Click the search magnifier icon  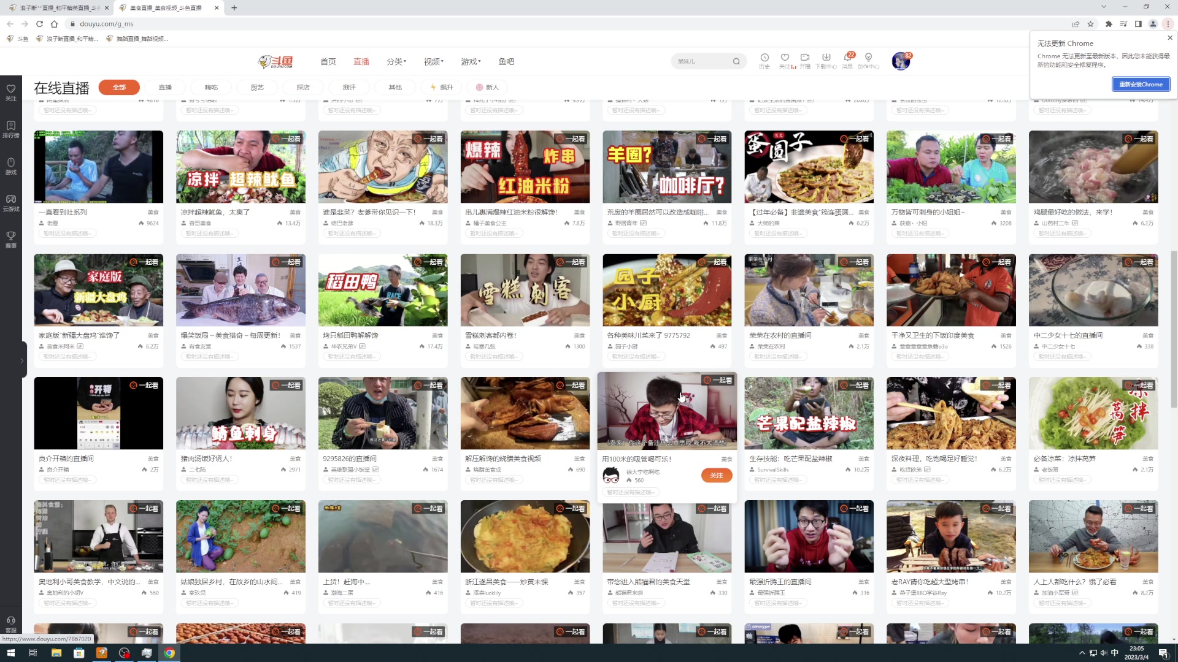[736, 61]
